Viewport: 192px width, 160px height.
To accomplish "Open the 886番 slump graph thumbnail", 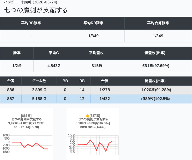I will tap(26, 134).
